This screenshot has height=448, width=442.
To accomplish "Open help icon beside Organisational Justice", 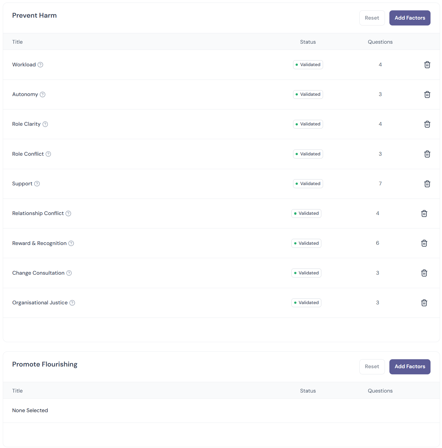I will click(x=72, y=303).
